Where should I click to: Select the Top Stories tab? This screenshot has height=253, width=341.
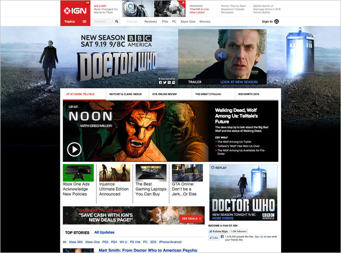click(x=77, y=233)
